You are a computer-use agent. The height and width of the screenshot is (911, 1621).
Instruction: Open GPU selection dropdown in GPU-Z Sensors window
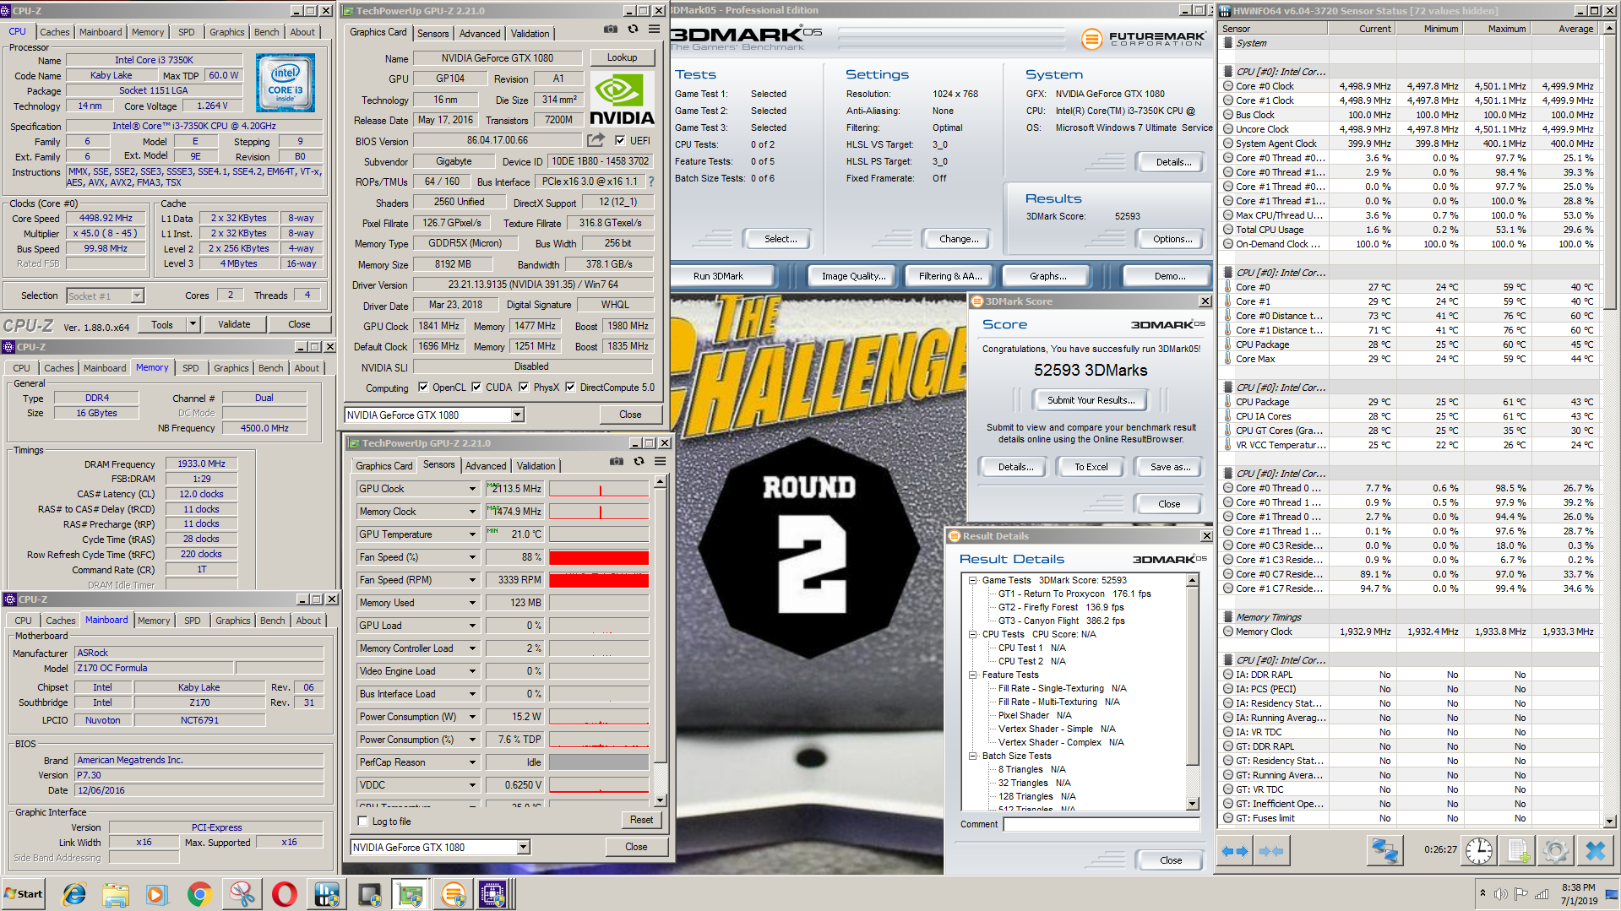point(524,847)
